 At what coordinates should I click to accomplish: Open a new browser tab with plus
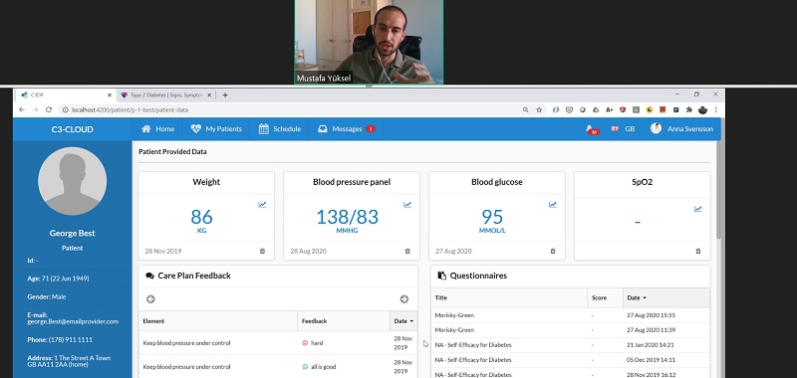pyautogui.click(x=225, y=94)
